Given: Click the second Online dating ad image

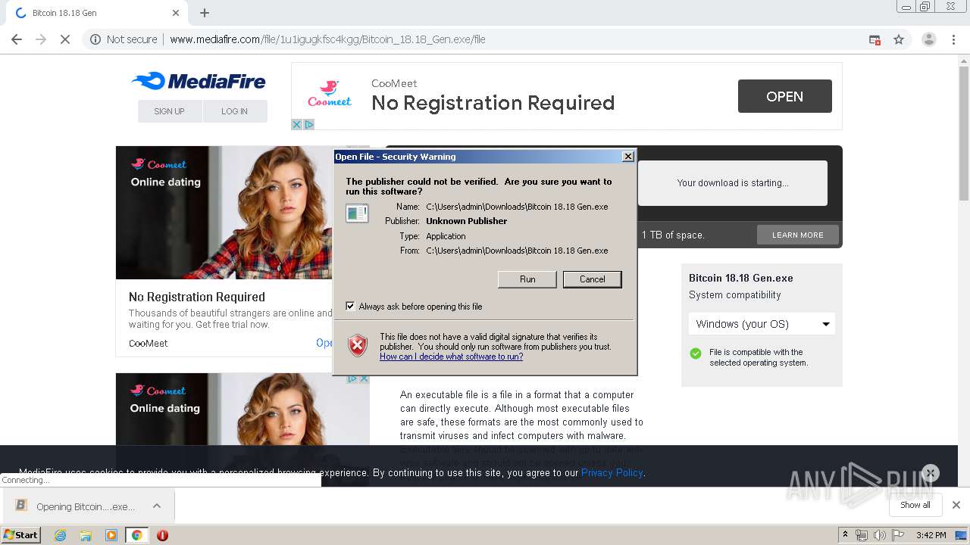Looking at the screenshot, I should click(x=242, y=409).
